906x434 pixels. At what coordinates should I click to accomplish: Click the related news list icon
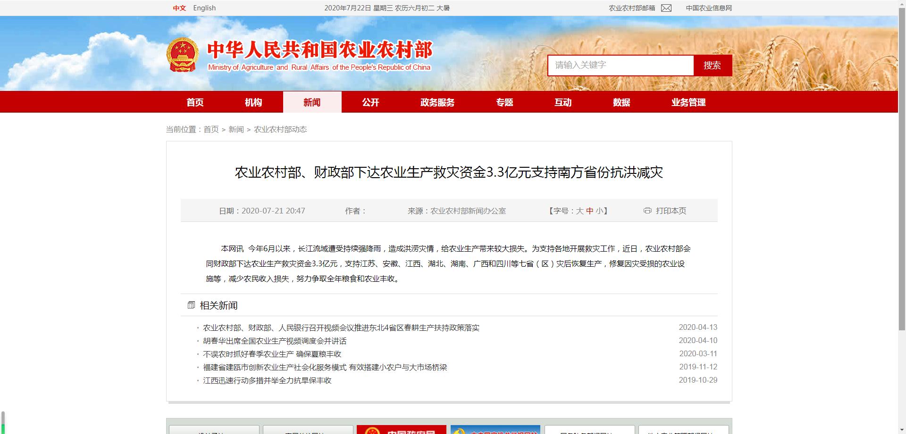click(x=191, y=305)
